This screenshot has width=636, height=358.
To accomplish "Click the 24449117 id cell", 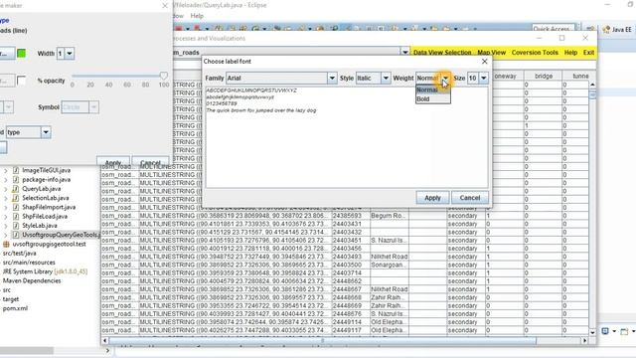I will 350,330.
